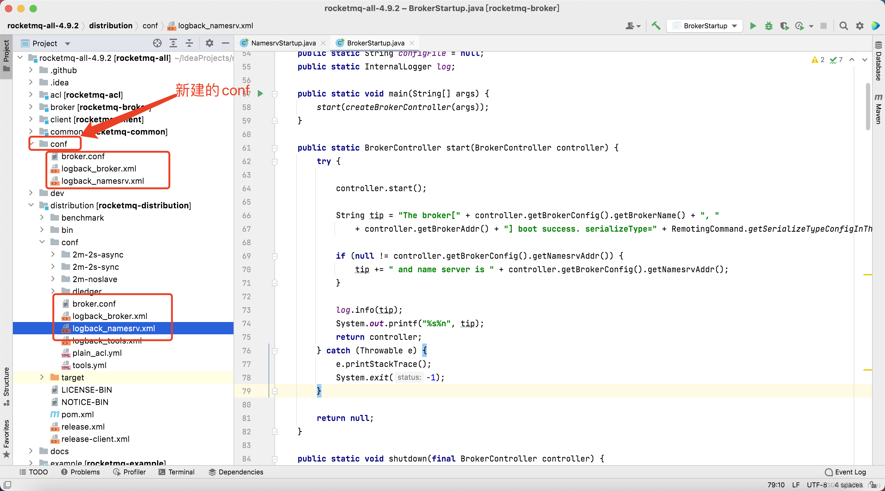The width and height of the screenshot is (885, 491).
Task: Expand the target folder
Action: coord(42,377)
